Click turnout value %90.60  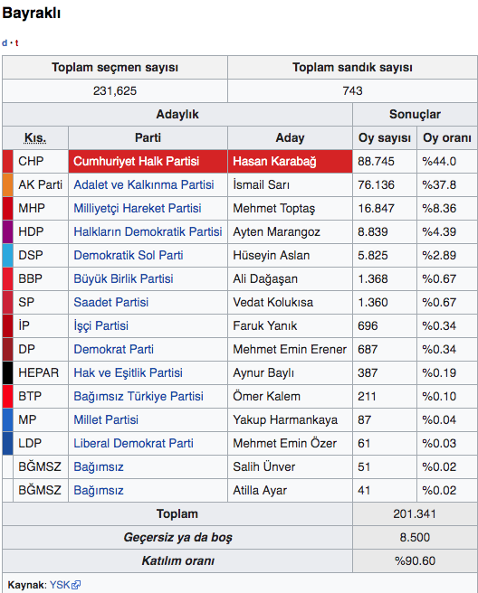coord(415,560)
